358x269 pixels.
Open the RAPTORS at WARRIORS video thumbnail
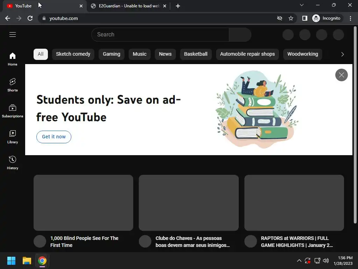click(294, 203)
